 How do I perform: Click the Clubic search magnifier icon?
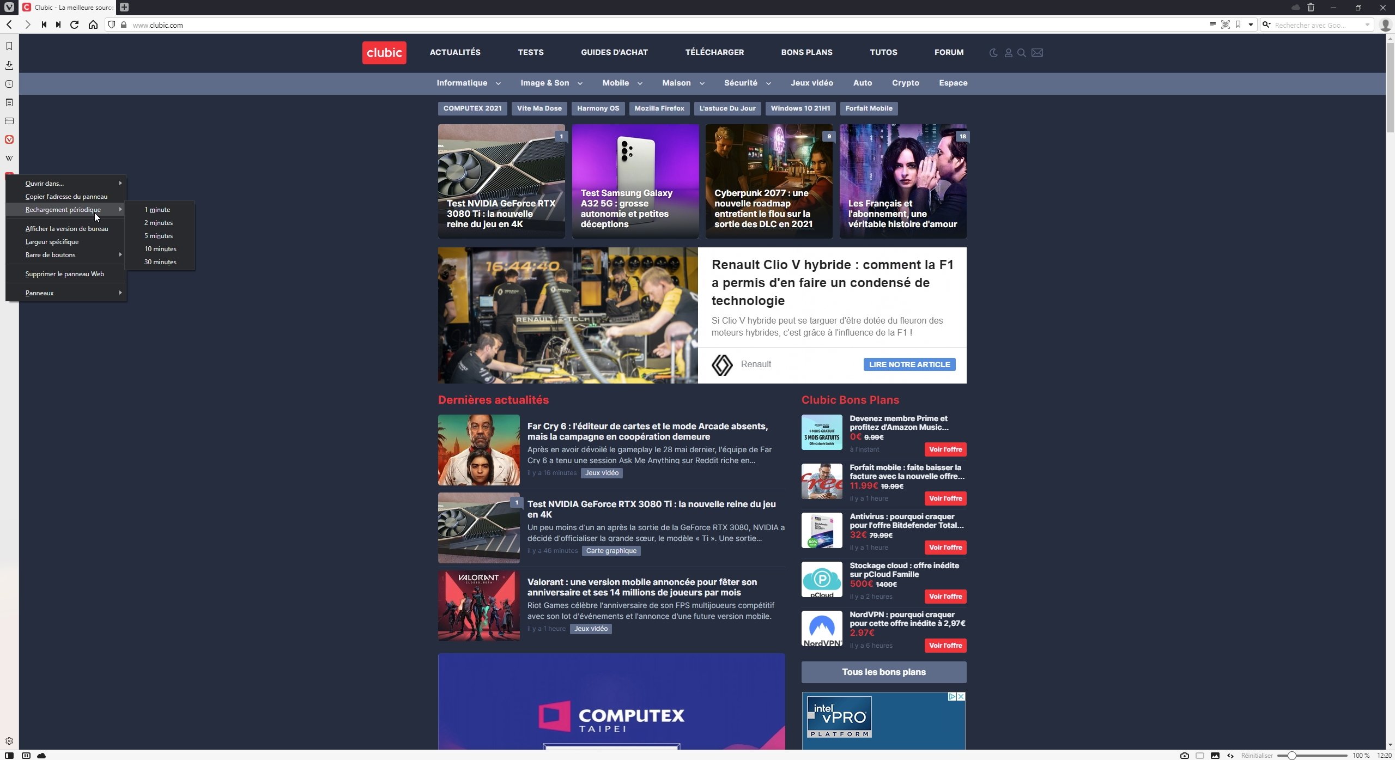(1022, 53)
